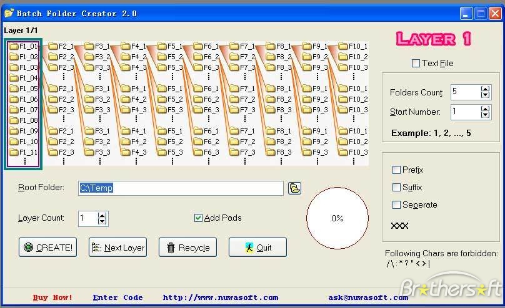Open the www.nuwasoft.com website link
505x308 pixels.
[x=221, y=298]
